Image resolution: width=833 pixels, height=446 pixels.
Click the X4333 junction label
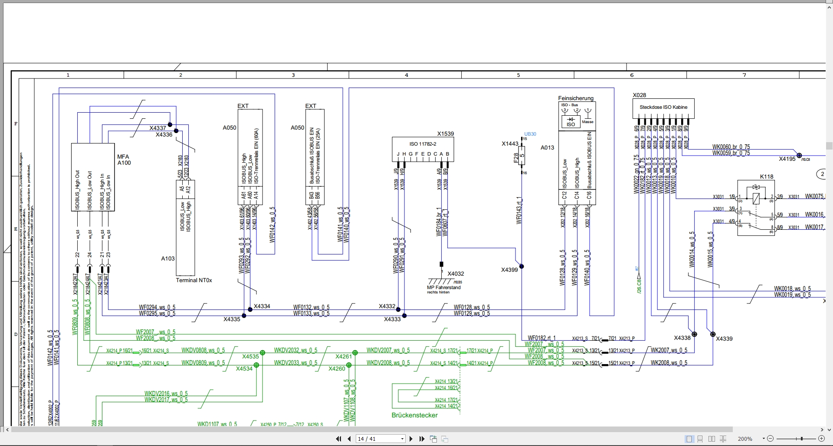[392, 319]
